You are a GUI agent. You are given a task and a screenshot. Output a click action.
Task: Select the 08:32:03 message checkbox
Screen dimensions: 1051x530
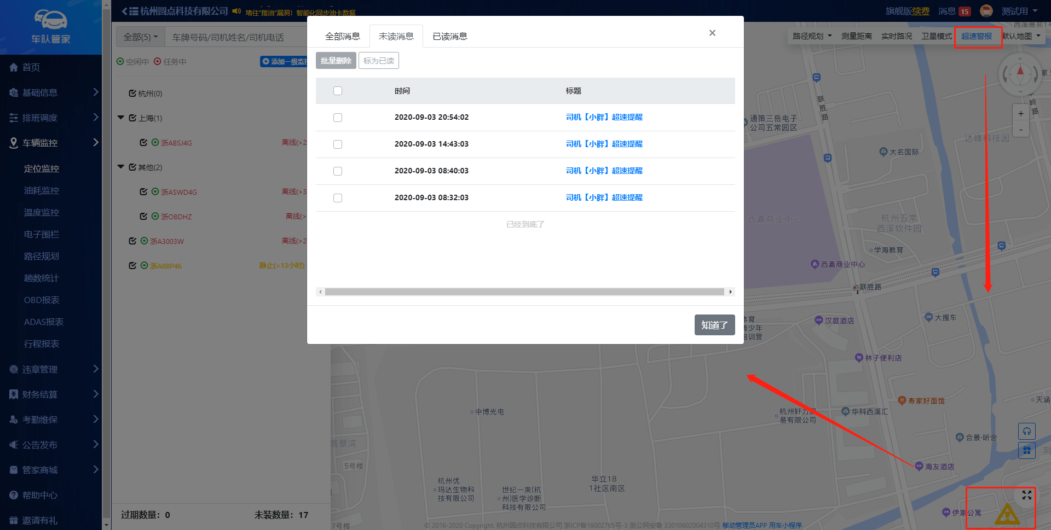pos(338,198)
